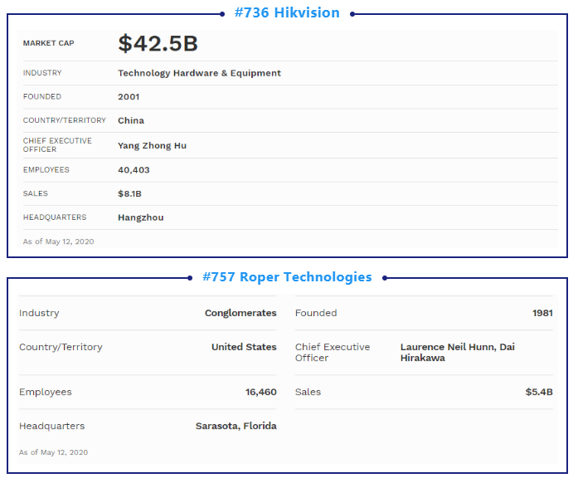Select the '1981' founded value
Image resolution: width=578 pixels, height=483 pixels.
[x=542, y=313]
